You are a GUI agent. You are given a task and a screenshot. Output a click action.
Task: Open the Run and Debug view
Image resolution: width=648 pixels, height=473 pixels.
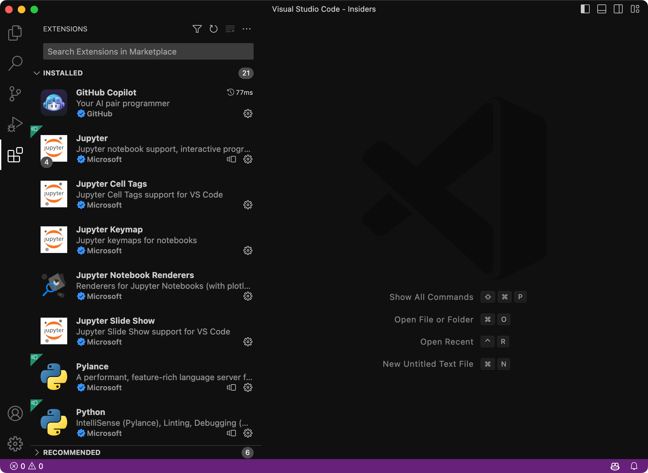tap(15, 124)
